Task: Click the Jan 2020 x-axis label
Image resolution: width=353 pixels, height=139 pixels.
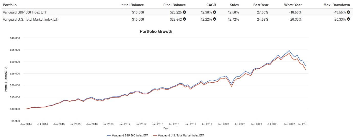Action: (224, 124)
